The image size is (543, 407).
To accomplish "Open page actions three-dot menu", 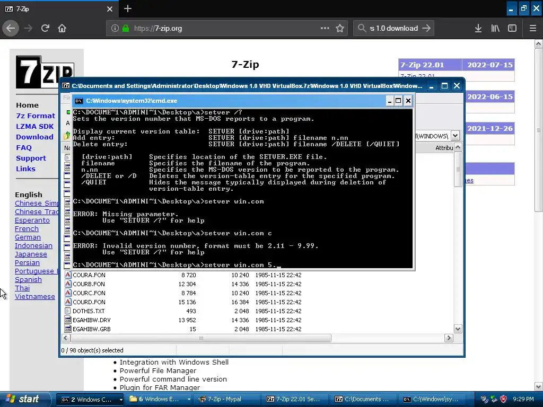I will [x=325, y=28].
